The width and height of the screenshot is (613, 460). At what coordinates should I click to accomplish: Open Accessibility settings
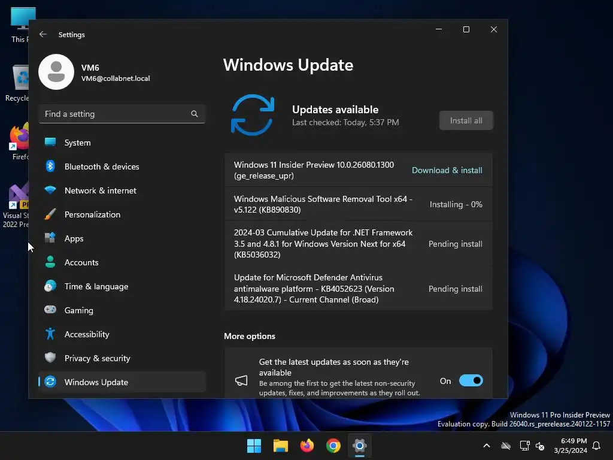tap(122, 334)
